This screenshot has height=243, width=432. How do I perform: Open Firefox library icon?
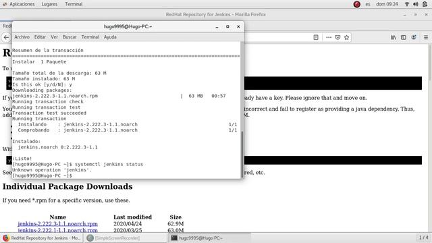coord(394,37)
